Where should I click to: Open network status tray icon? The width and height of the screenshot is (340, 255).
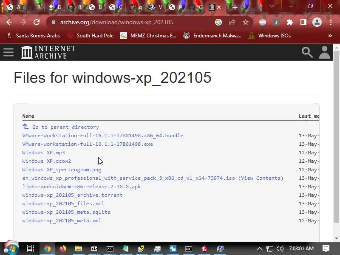(x=270, y=249)
